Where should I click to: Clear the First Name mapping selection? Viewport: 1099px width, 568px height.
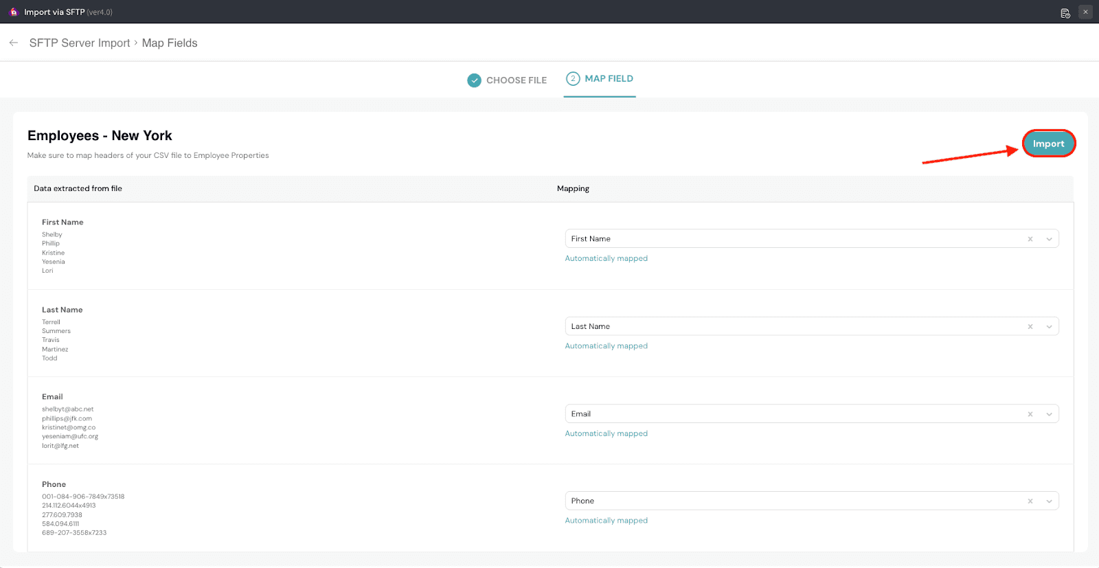(1030, 239)
